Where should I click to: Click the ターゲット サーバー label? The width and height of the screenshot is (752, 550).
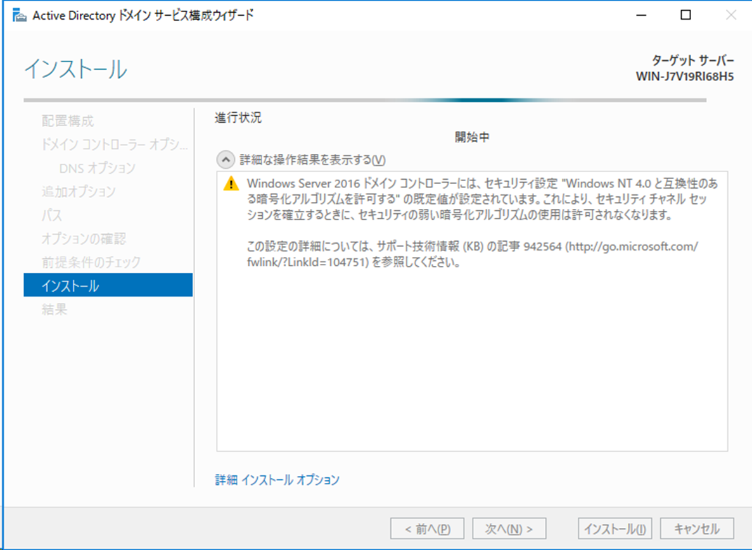click(692, 60)
